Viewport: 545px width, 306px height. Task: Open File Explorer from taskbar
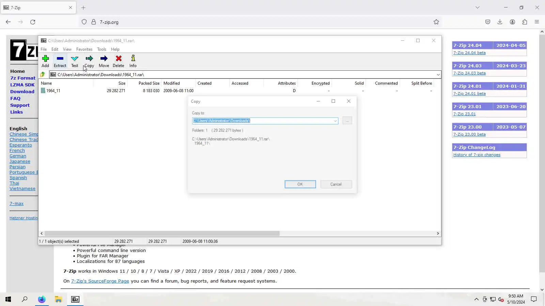[x=59, y=299]
